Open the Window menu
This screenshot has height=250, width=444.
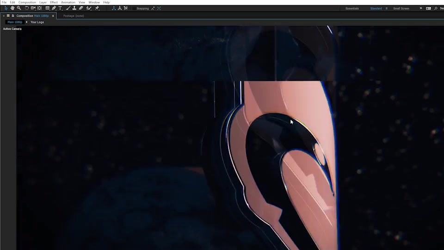pyautogui.click(x=94, y=2)
